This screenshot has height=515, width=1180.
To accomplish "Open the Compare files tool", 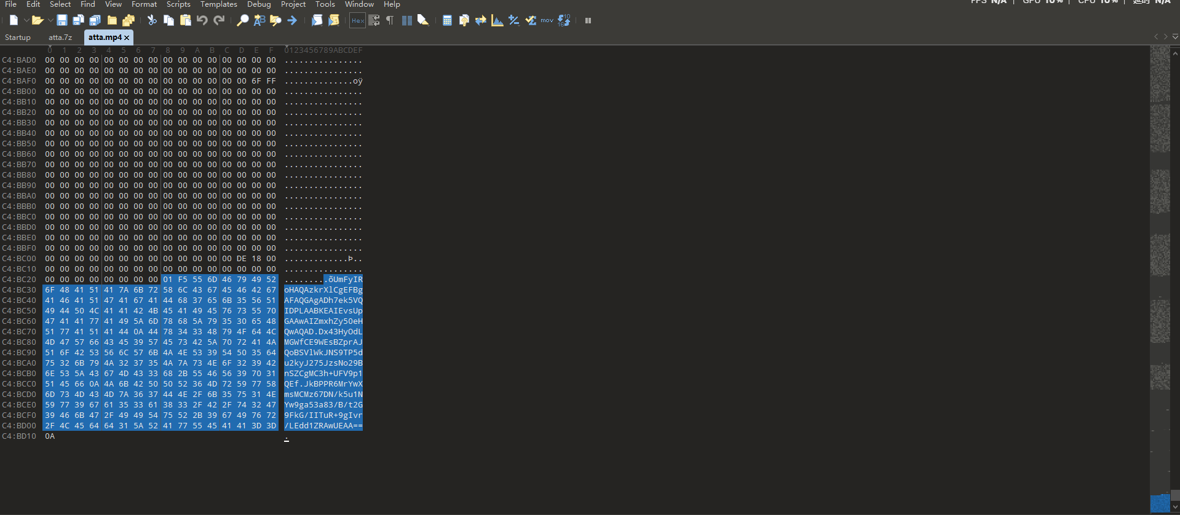I will coord(481,20).
